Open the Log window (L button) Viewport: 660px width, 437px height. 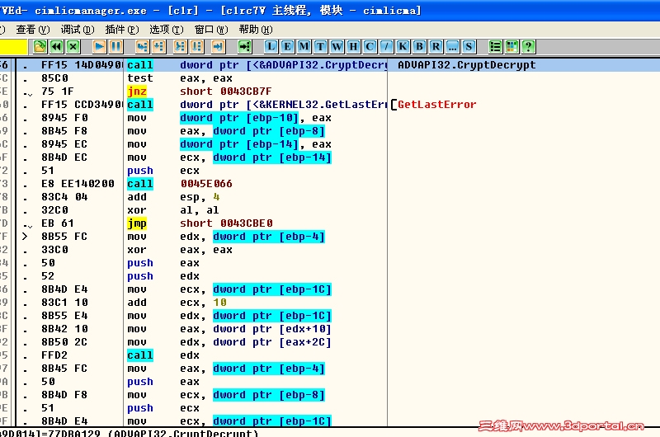pyautogui.click(x=271, y=46)
